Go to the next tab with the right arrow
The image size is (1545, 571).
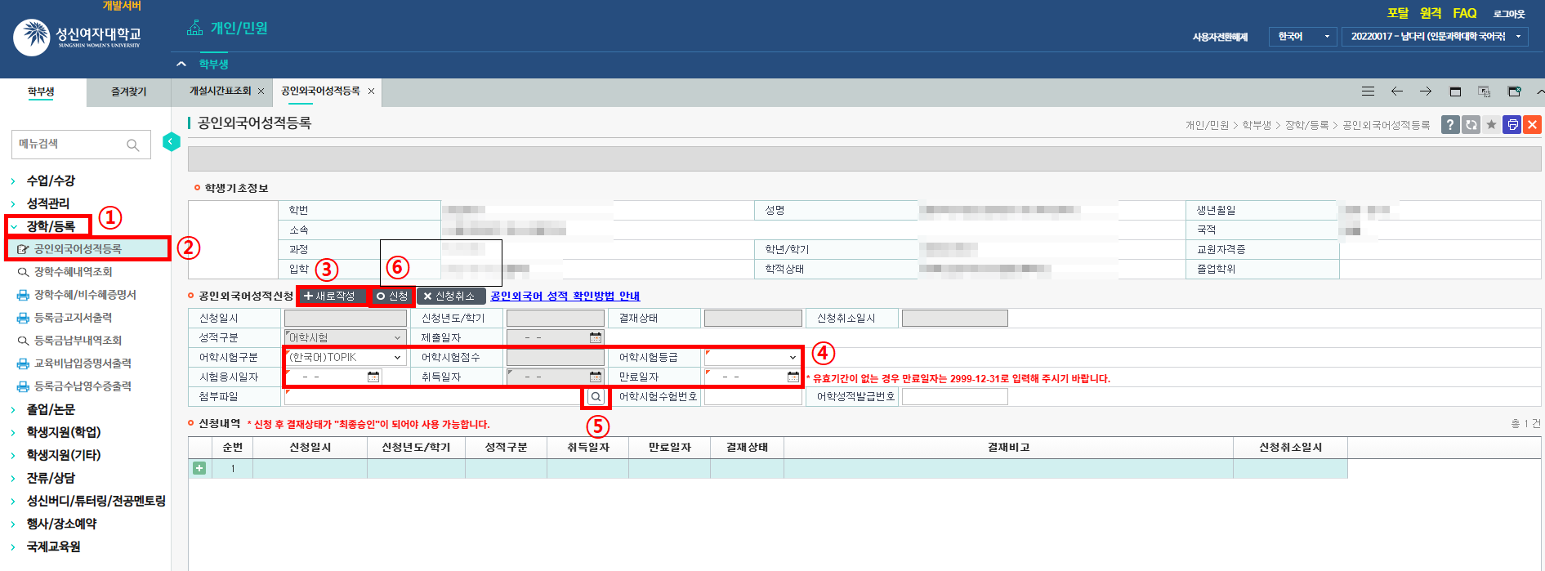pos(1426,91)
